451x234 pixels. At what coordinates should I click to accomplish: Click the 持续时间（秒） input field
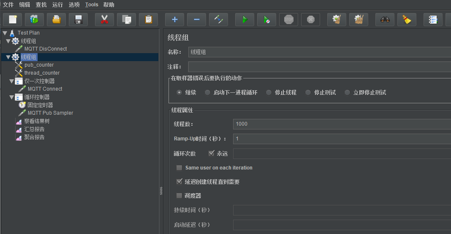342,210
